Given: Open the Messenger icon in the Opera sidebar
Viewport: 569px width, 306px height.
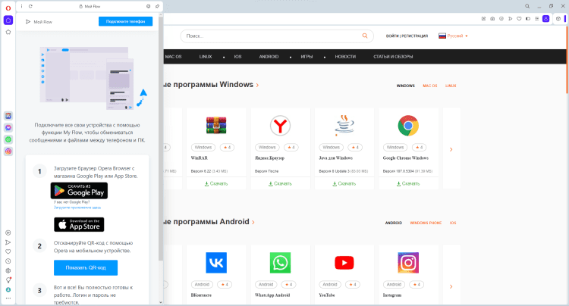Looking at the screenshot, I should 8,127.
